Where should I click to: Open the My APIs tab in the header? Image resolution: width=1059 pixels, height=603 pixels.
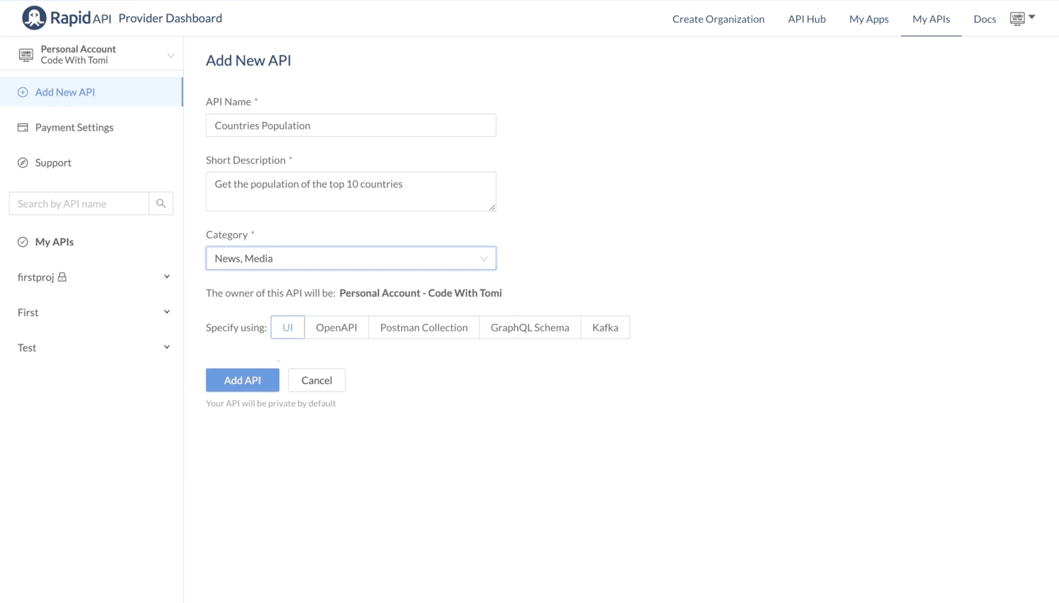click(x=931, y=19)
